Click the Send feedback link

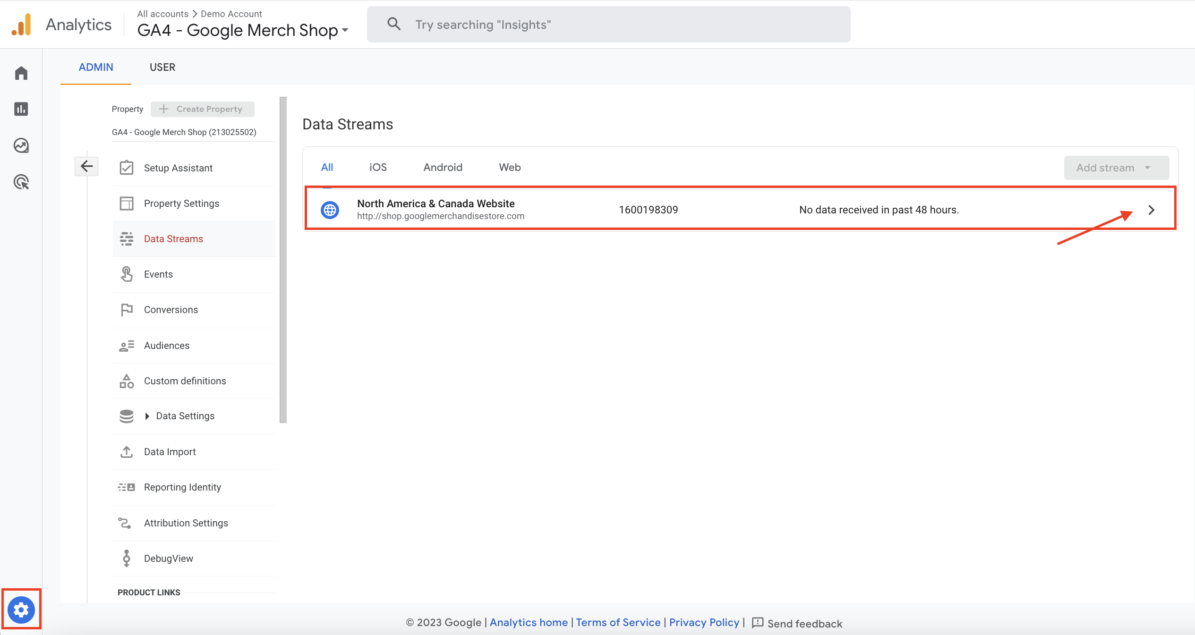(805, 624)
